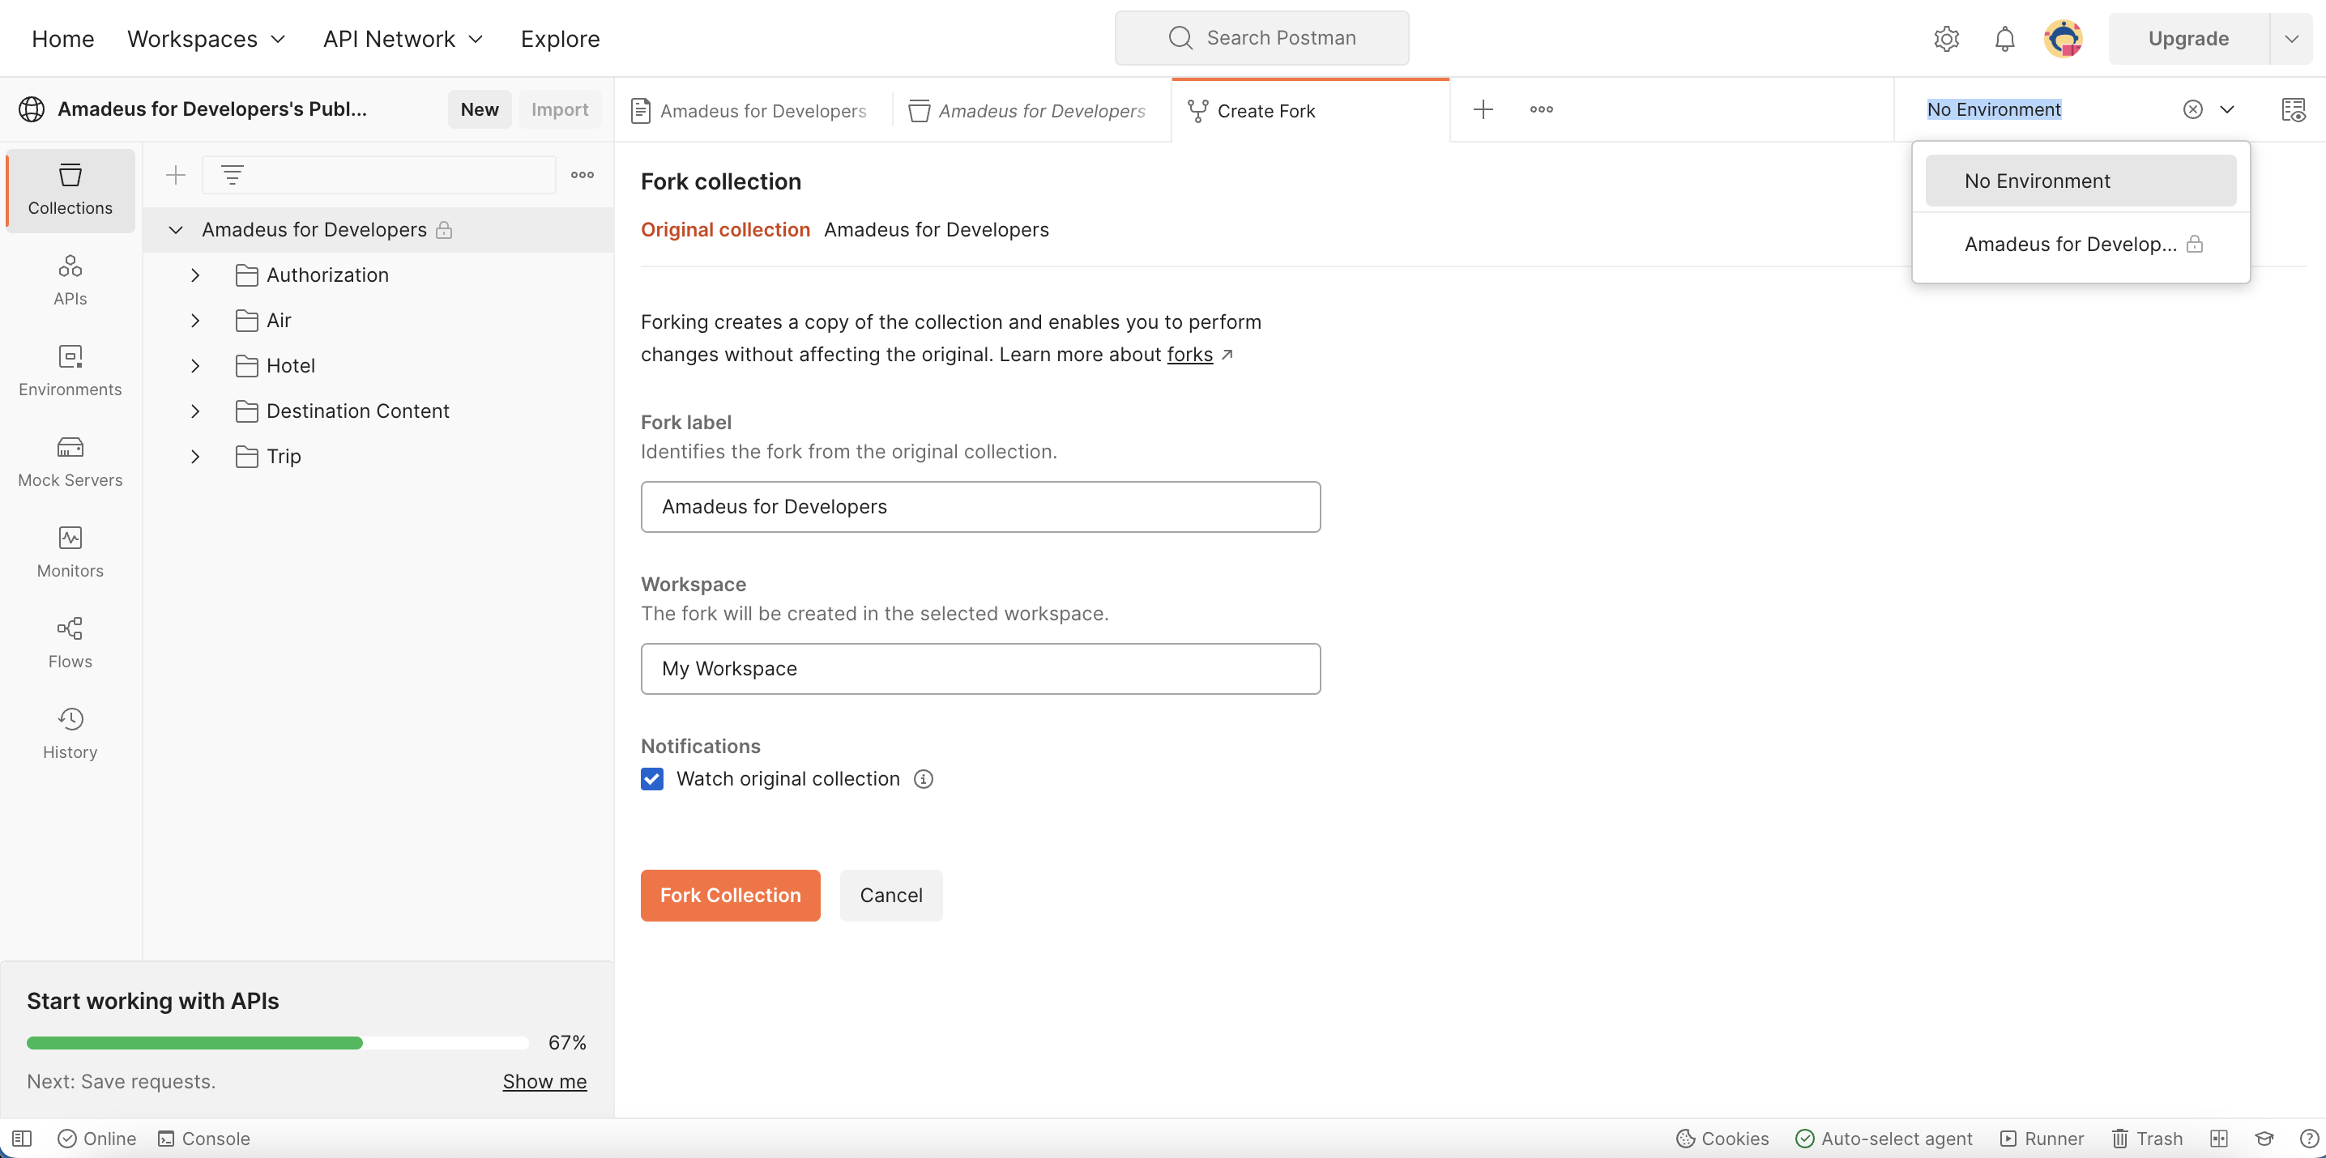
Task: Open the Mock Servers panel
Action: pos(70,462)
